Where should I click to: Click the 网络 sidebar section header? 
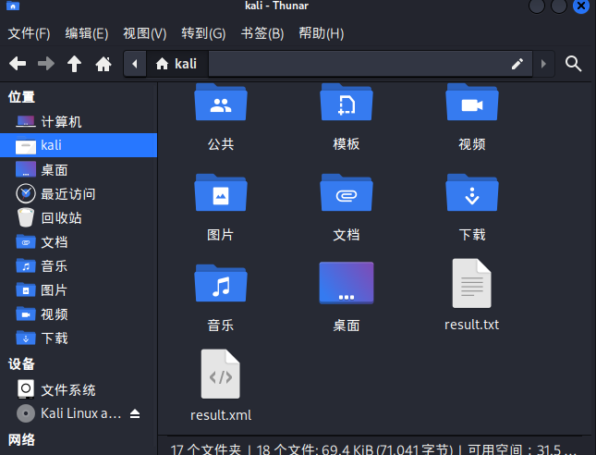coord(21,440)
